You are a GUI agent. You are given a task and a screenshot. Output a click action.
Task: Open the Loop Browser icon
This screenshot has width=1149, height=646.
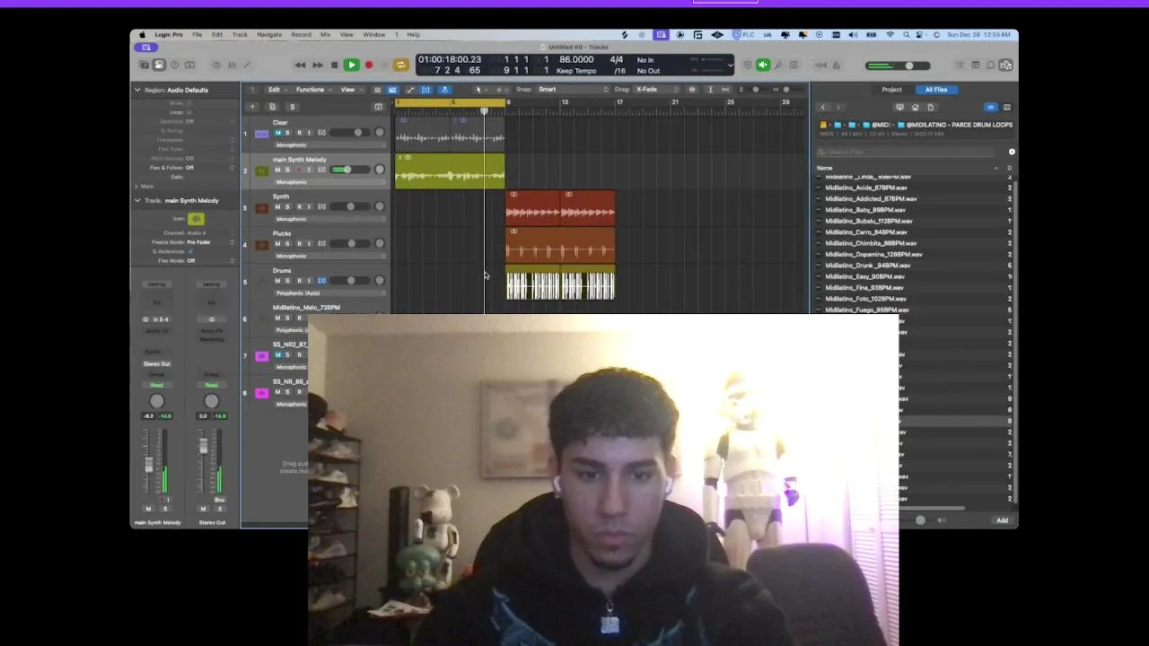click(991, 65)
